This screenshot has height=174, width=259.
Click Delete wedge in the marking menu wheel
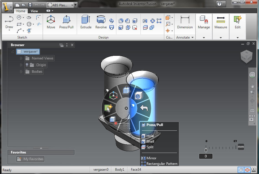coord(113,120)
